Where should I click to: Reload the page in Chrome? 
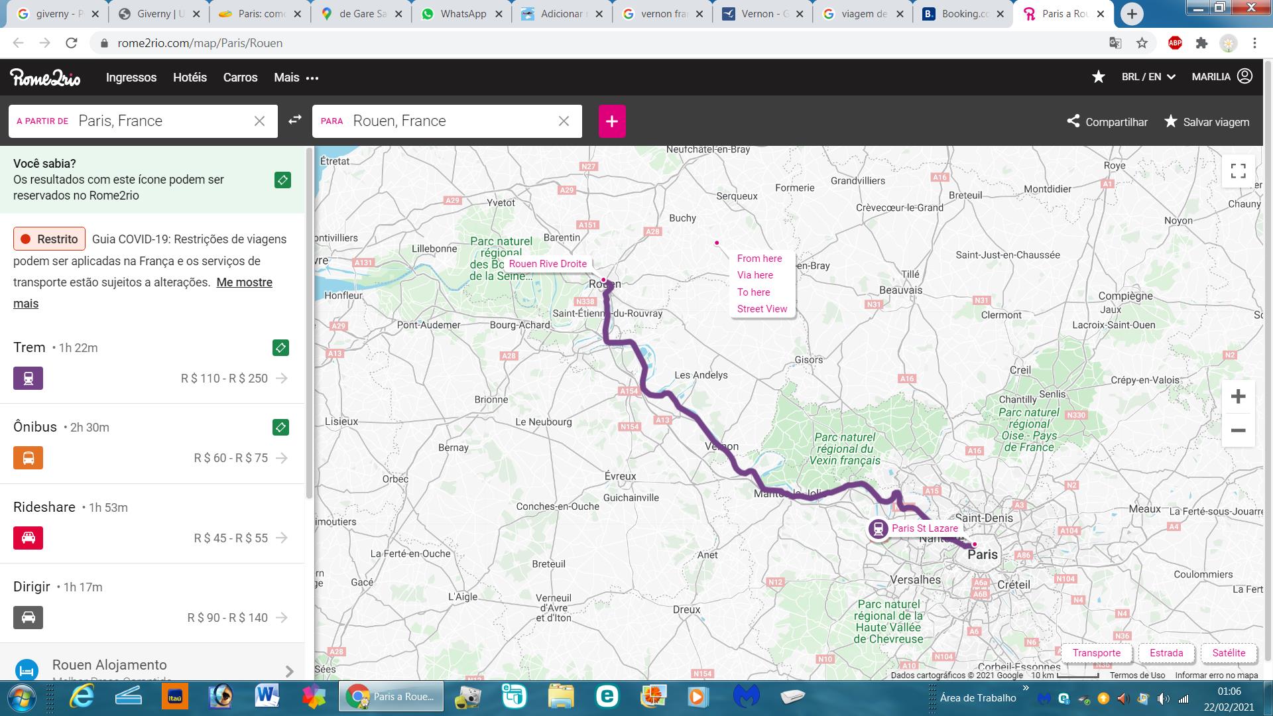coord(72,43)
